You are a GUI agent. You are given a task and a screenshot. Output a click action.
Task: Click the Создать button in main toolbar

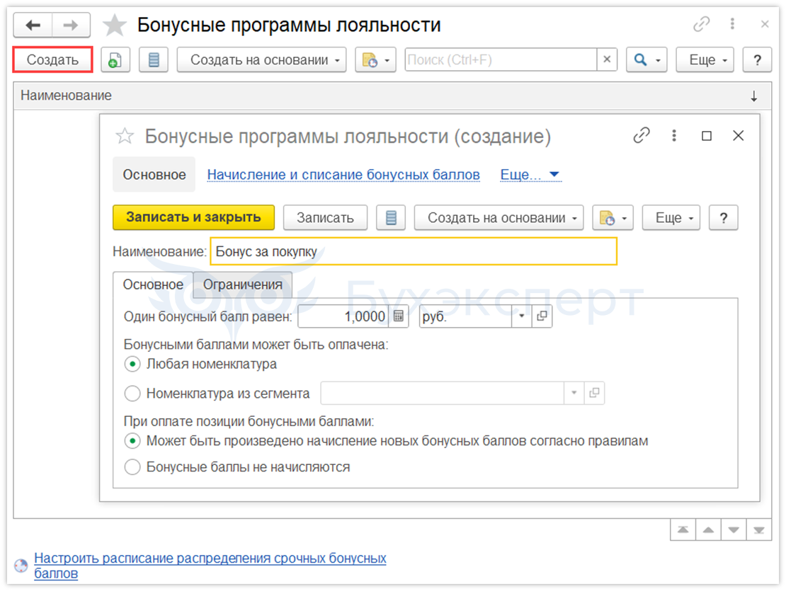53,60
